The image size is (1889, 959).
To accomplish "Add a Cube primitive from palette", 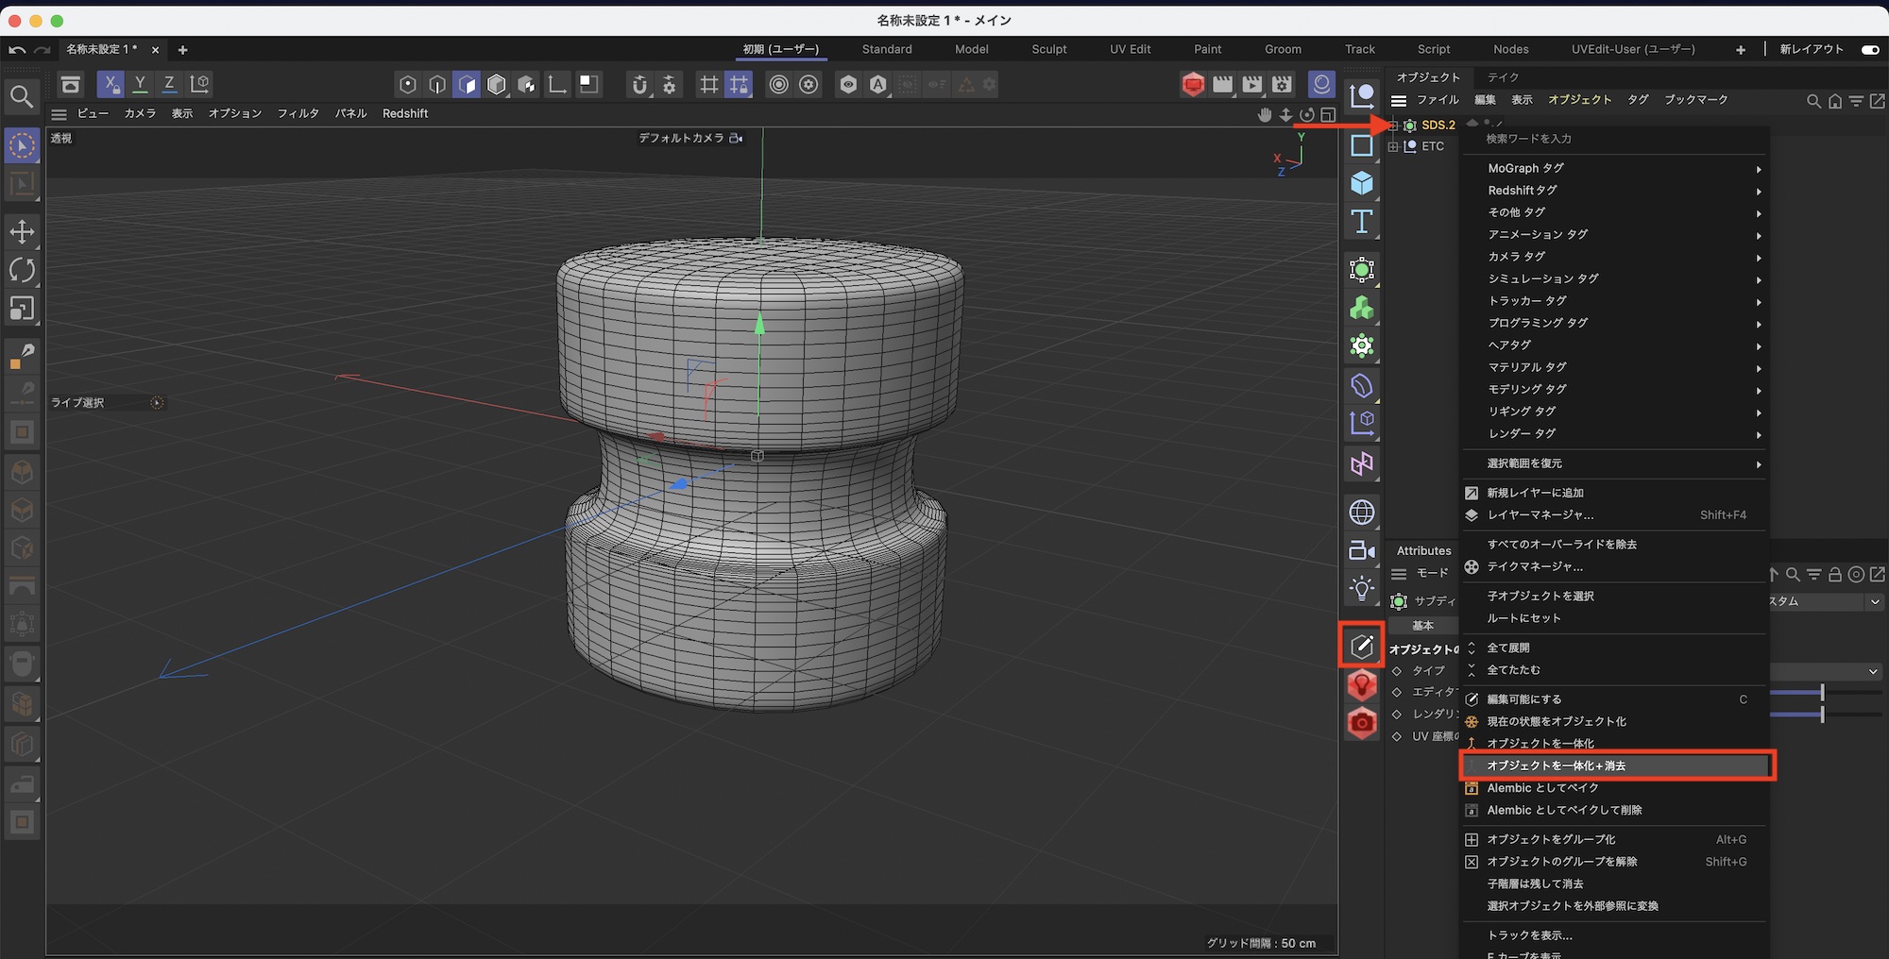I will click(1361, 183).
